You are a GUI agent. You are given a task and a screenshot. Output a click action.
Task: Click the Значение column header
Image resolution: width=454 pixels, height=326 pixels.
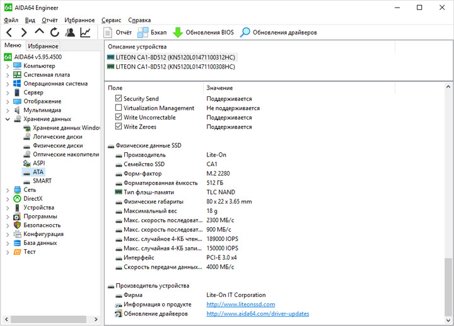299,88
